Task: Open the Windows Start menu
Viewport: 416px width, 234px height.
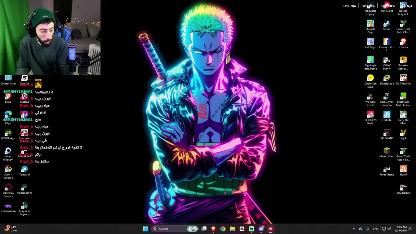Action: pos(146,229)
